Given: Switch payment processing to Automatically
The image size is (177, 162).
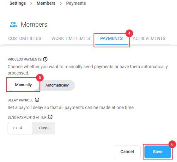Looking at the screenshot, I should (57, 85).
